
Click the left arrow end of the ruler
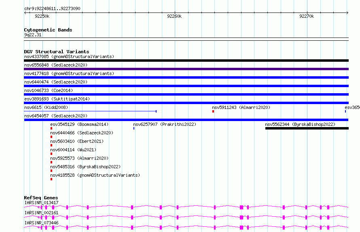[x=25, y=13]
